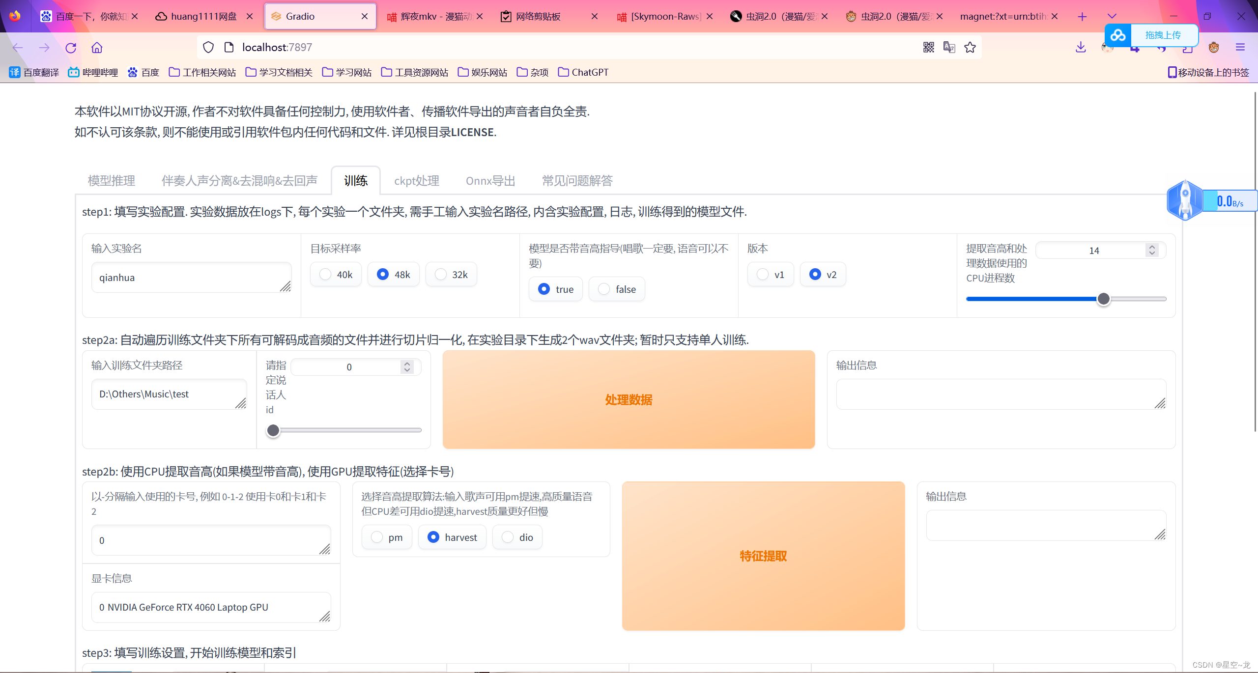Choose false for pitch guidance
1258x673 pixels.
pos(604,289)
